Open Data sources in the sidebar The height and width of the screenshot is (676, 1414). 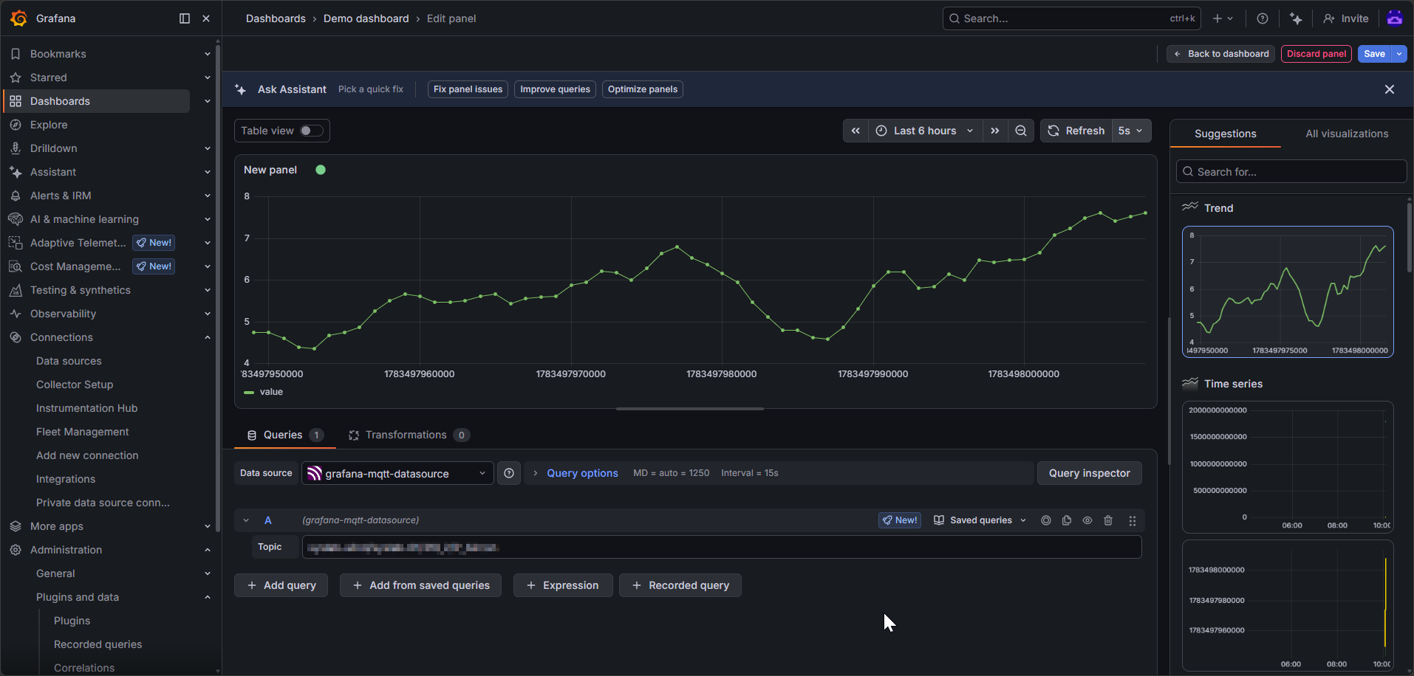(x=69, y=361)
